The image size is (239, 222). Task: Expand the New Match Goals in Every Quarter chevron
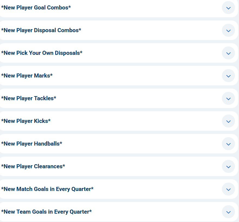pyautogui.click(x=228, y=189)
